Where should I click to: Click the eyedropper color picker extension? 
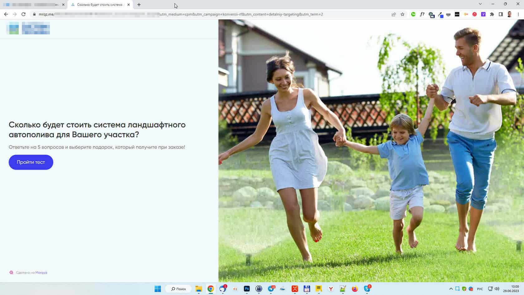[x=440, y=14]
